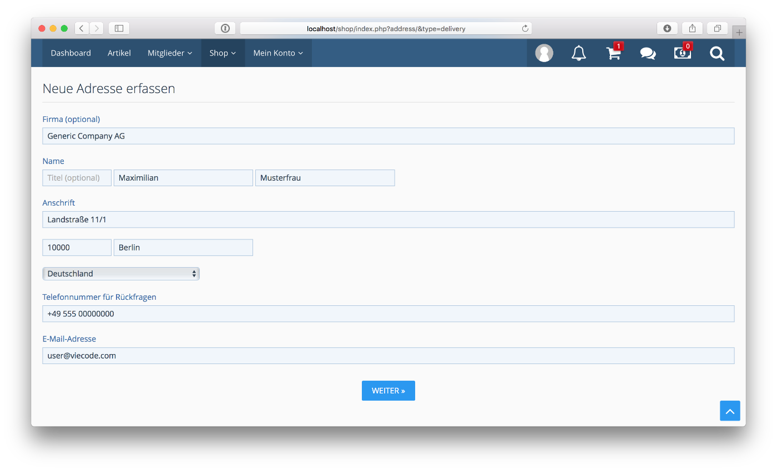Open the notifications bell icon
Screen dimensions: 777x471
point(578,53)
